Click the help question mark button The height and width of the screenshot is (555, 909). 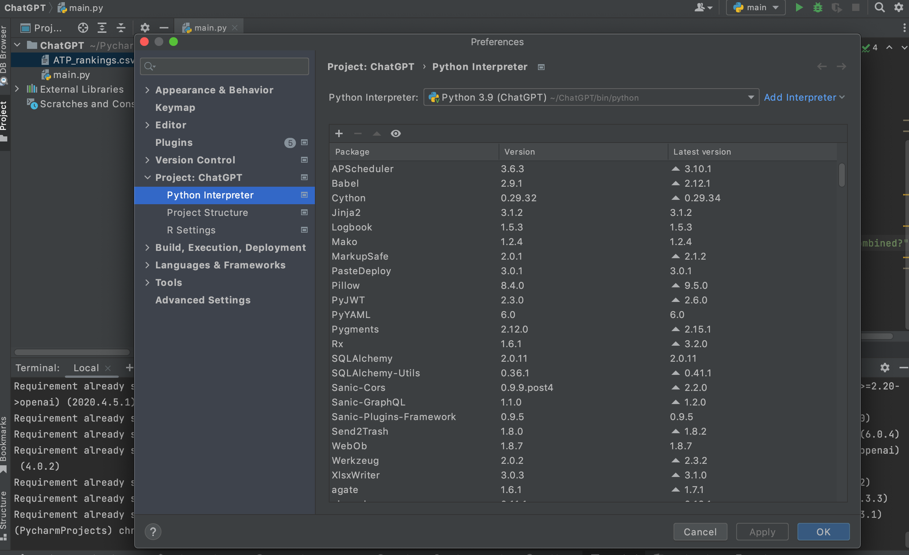(x=153, y=531)
